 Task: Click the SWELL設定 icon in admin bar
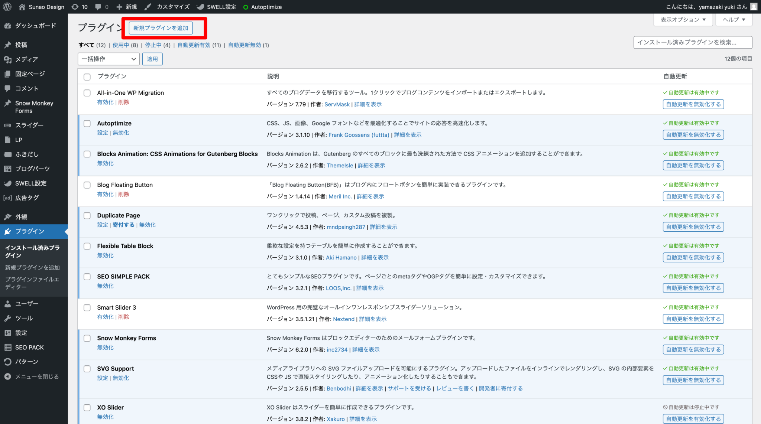tap(201, 7)
